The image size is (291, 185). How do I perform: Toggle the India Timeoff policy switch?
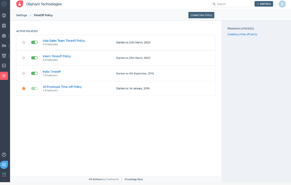[x=34, y=73]
